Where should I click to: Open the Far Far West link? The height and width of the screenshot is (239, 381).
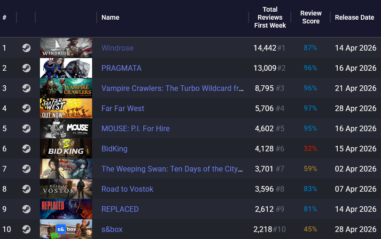[123, 108]
